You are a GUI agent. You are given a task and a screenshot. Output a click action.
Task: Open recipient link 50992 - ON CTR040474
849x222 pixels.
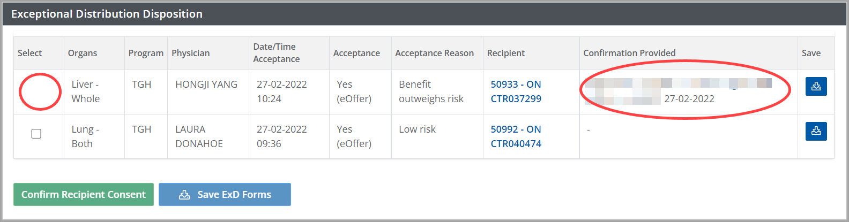click(516, 136)
